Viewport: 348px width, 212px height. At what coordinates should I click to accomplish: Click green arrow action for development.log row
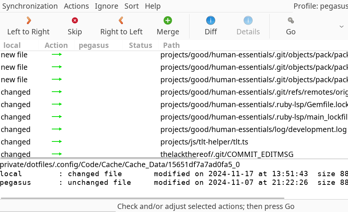[x=57, y=129]
